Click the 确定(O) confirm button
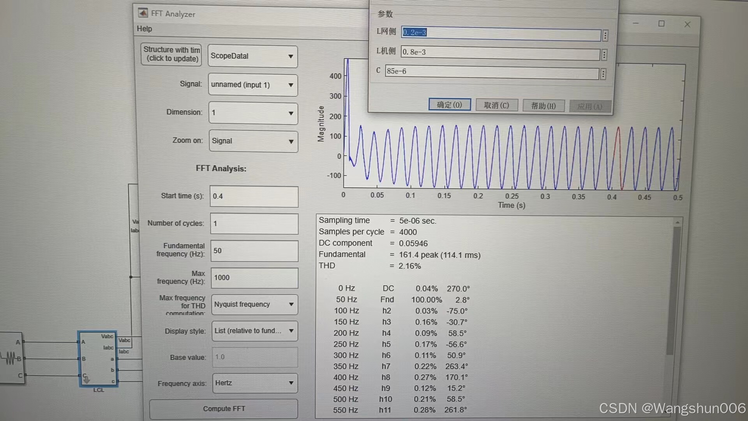The width and height of the screenshot is (748, 421). click(450, 104)
